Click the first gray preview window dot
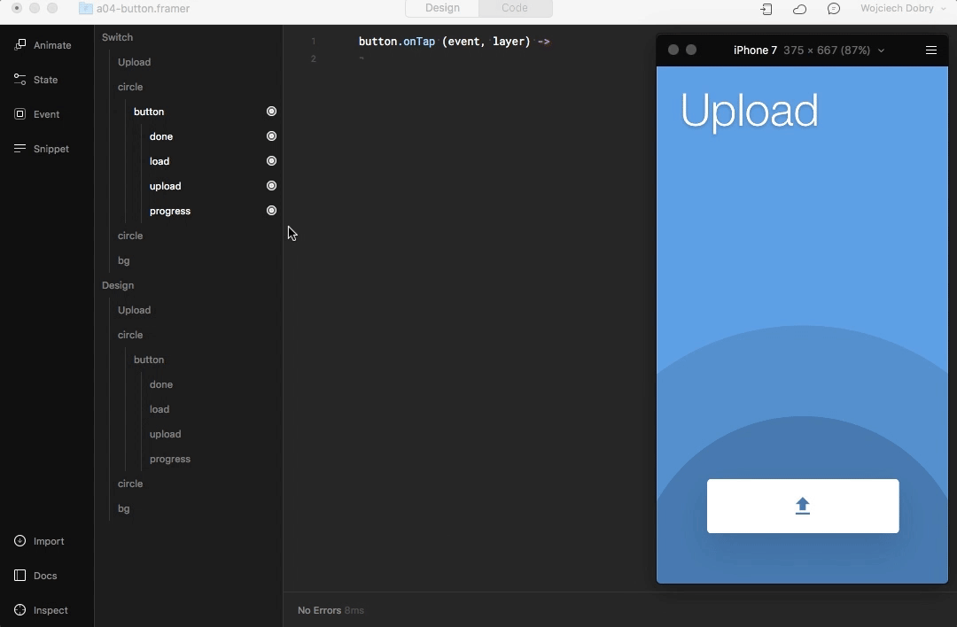The height and width of the screenshot is (627, 957). point(673,50)
